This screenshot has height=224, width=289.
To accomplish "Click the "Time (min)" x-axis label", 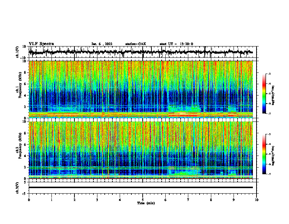I will 146,203.
